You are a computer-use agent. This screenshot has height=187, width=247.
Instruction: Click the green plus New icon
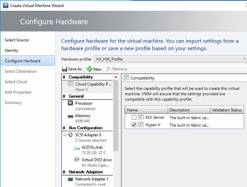90,69
